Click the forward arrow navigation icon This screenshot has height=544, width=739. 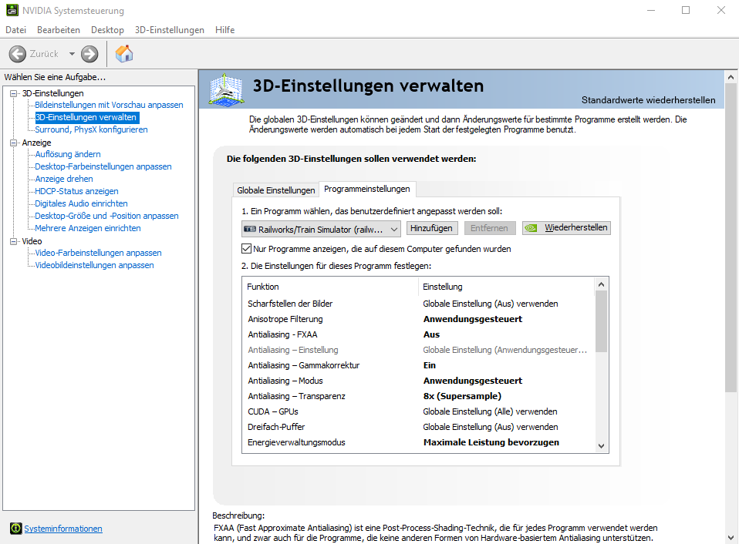[x=89, y=54]
